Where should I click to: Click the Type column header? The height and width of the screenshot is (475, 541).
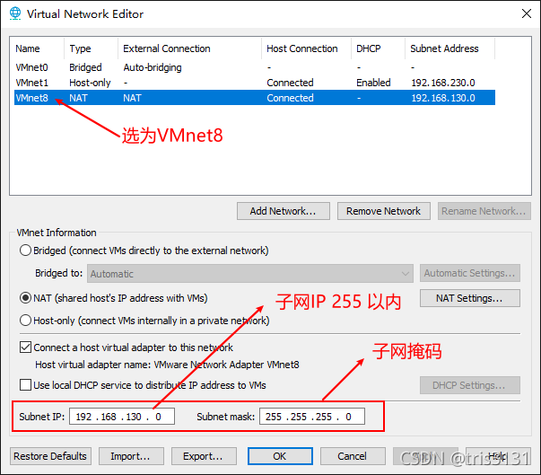coord(91,48)
